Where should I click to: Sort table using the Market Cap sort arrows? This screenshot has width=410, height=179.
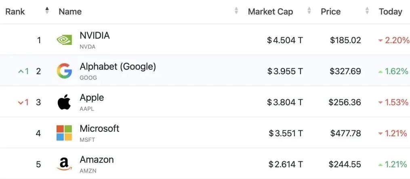tap(309, 11)
